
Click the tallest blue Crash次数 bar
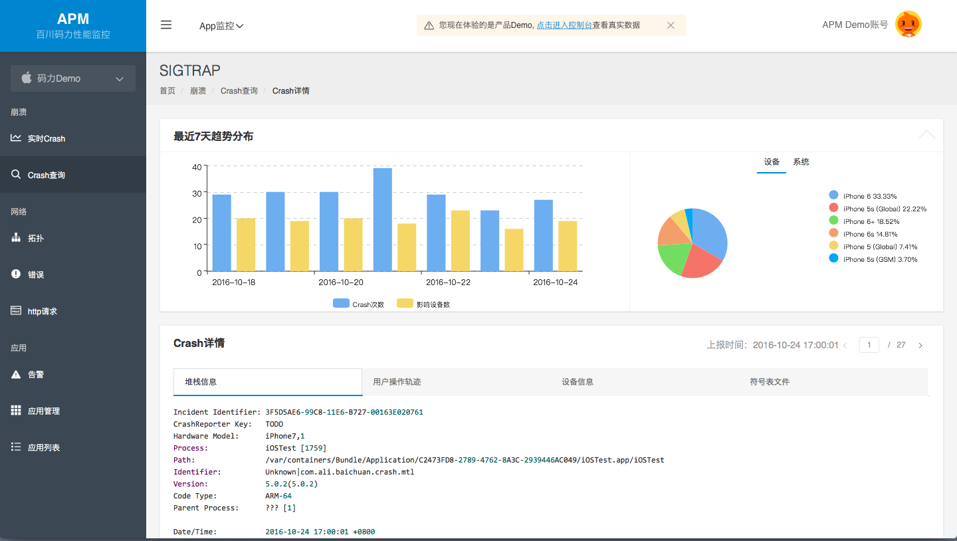382,220
